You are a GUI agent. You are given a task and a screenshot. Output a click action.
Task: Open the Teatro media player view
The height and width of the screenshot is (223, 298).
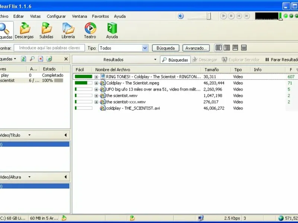click(90, 31)
